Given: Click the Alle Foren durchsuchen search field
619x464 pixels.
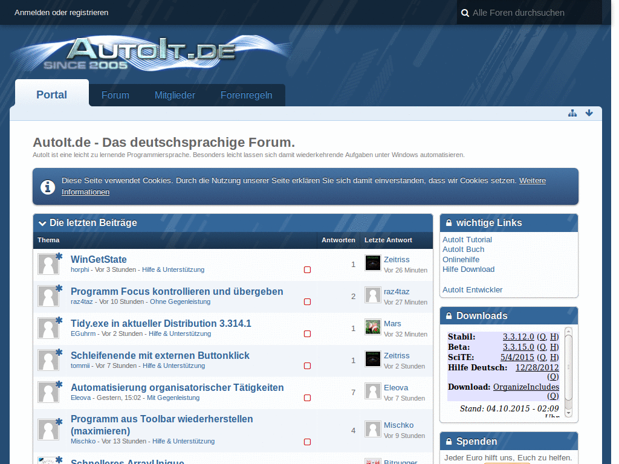Looking at the screenshot, I should coord(520,12).
